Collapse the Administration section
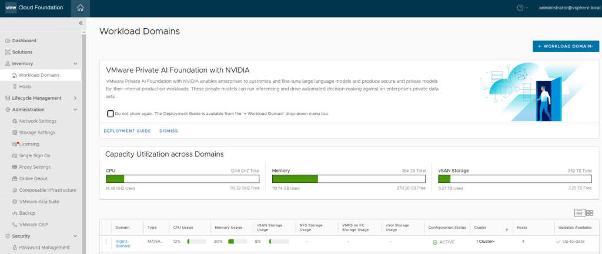602x254 pixels. (x=75, y=109)
